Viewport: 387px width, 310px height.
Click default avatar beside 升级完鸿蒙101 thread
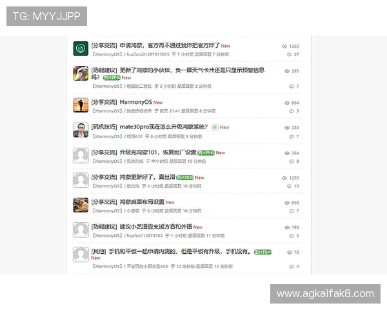81,156
